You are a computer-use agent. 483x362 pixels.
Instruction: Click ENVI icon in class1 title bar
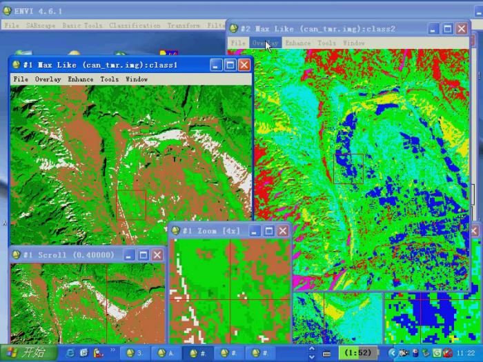17,65
